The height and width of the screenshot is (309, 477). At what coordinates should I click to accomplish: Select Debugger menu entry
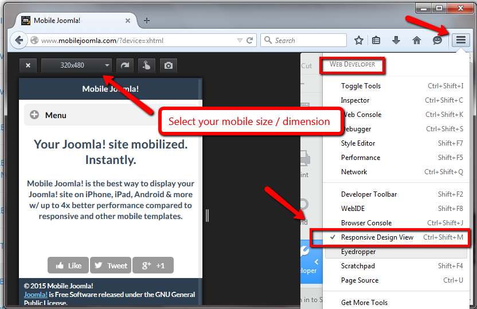[x=396, y=129]
